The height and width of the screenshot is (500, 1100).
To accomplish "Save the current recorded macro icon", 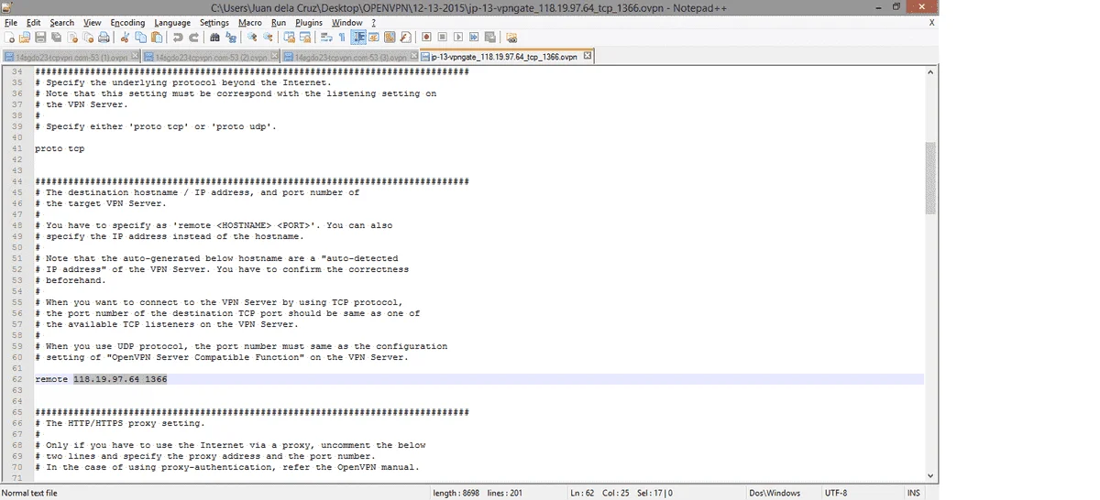I will pyautogui.click(x=489, y=38).
